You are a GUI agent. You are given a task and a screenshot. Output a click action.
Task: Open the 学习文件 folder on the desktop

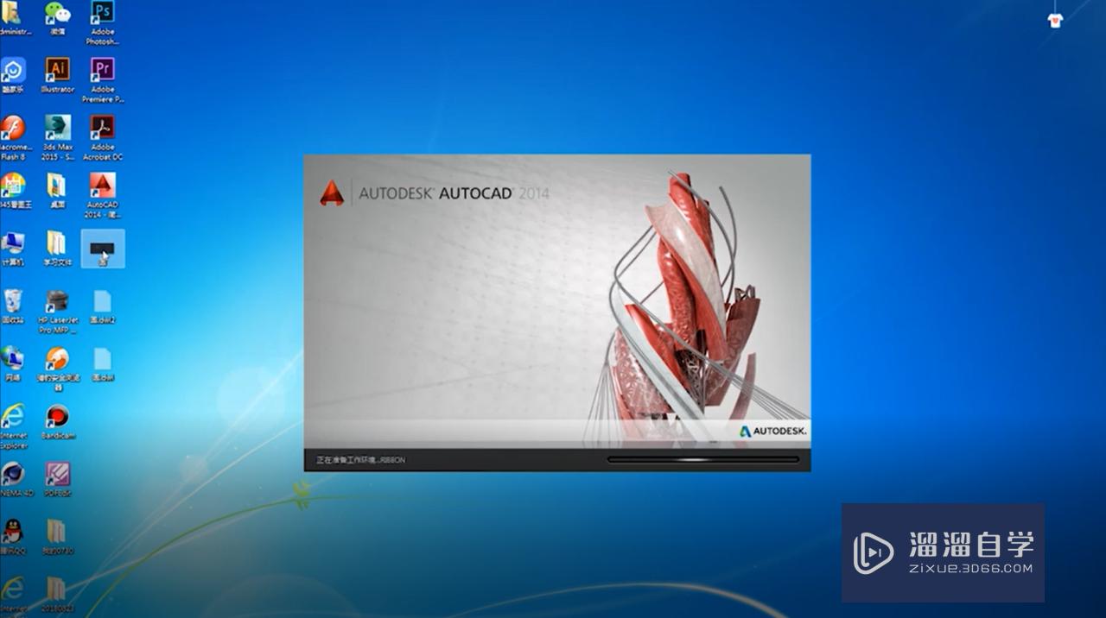click(x=57, y=249)
